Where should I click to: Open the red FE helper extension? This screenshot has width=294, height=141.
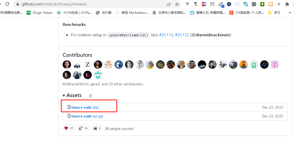204,4
